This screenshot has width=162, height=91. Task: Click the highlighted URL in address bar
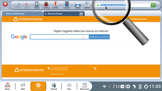pos(114,5)
